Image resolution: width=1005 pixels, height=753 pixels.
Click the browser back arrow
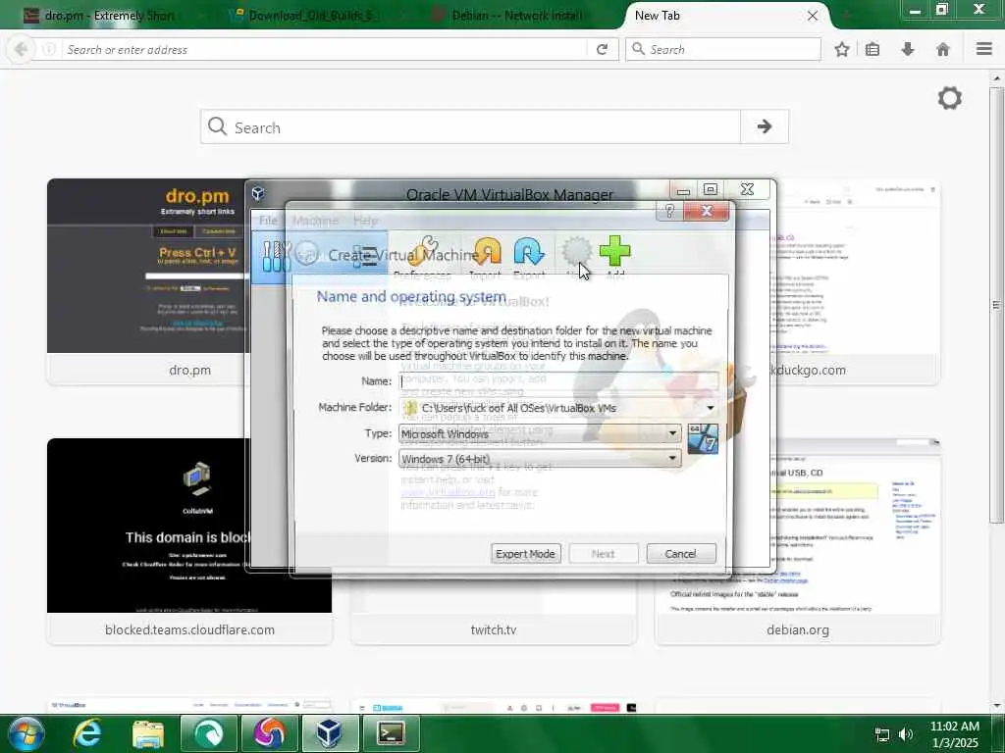(22, 49)
